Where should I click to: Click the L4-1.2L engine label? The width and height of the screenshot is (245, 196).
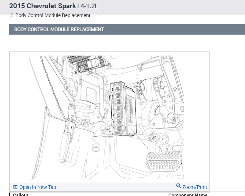[x=88, y=6]
